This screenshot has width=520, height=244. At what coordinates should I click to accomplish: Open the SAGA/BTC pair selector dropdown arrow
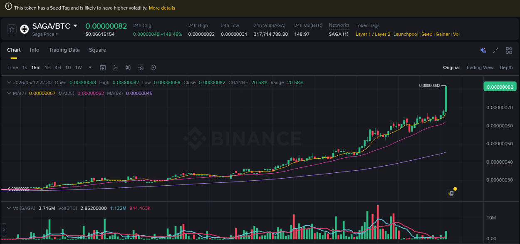pyautogui.click(x=75, y=26)
